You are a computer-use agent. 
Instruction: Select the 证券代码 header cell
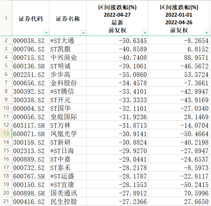[31, 18]
